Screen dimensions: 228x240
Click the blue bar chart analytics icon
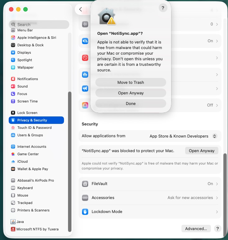(85, 75)
